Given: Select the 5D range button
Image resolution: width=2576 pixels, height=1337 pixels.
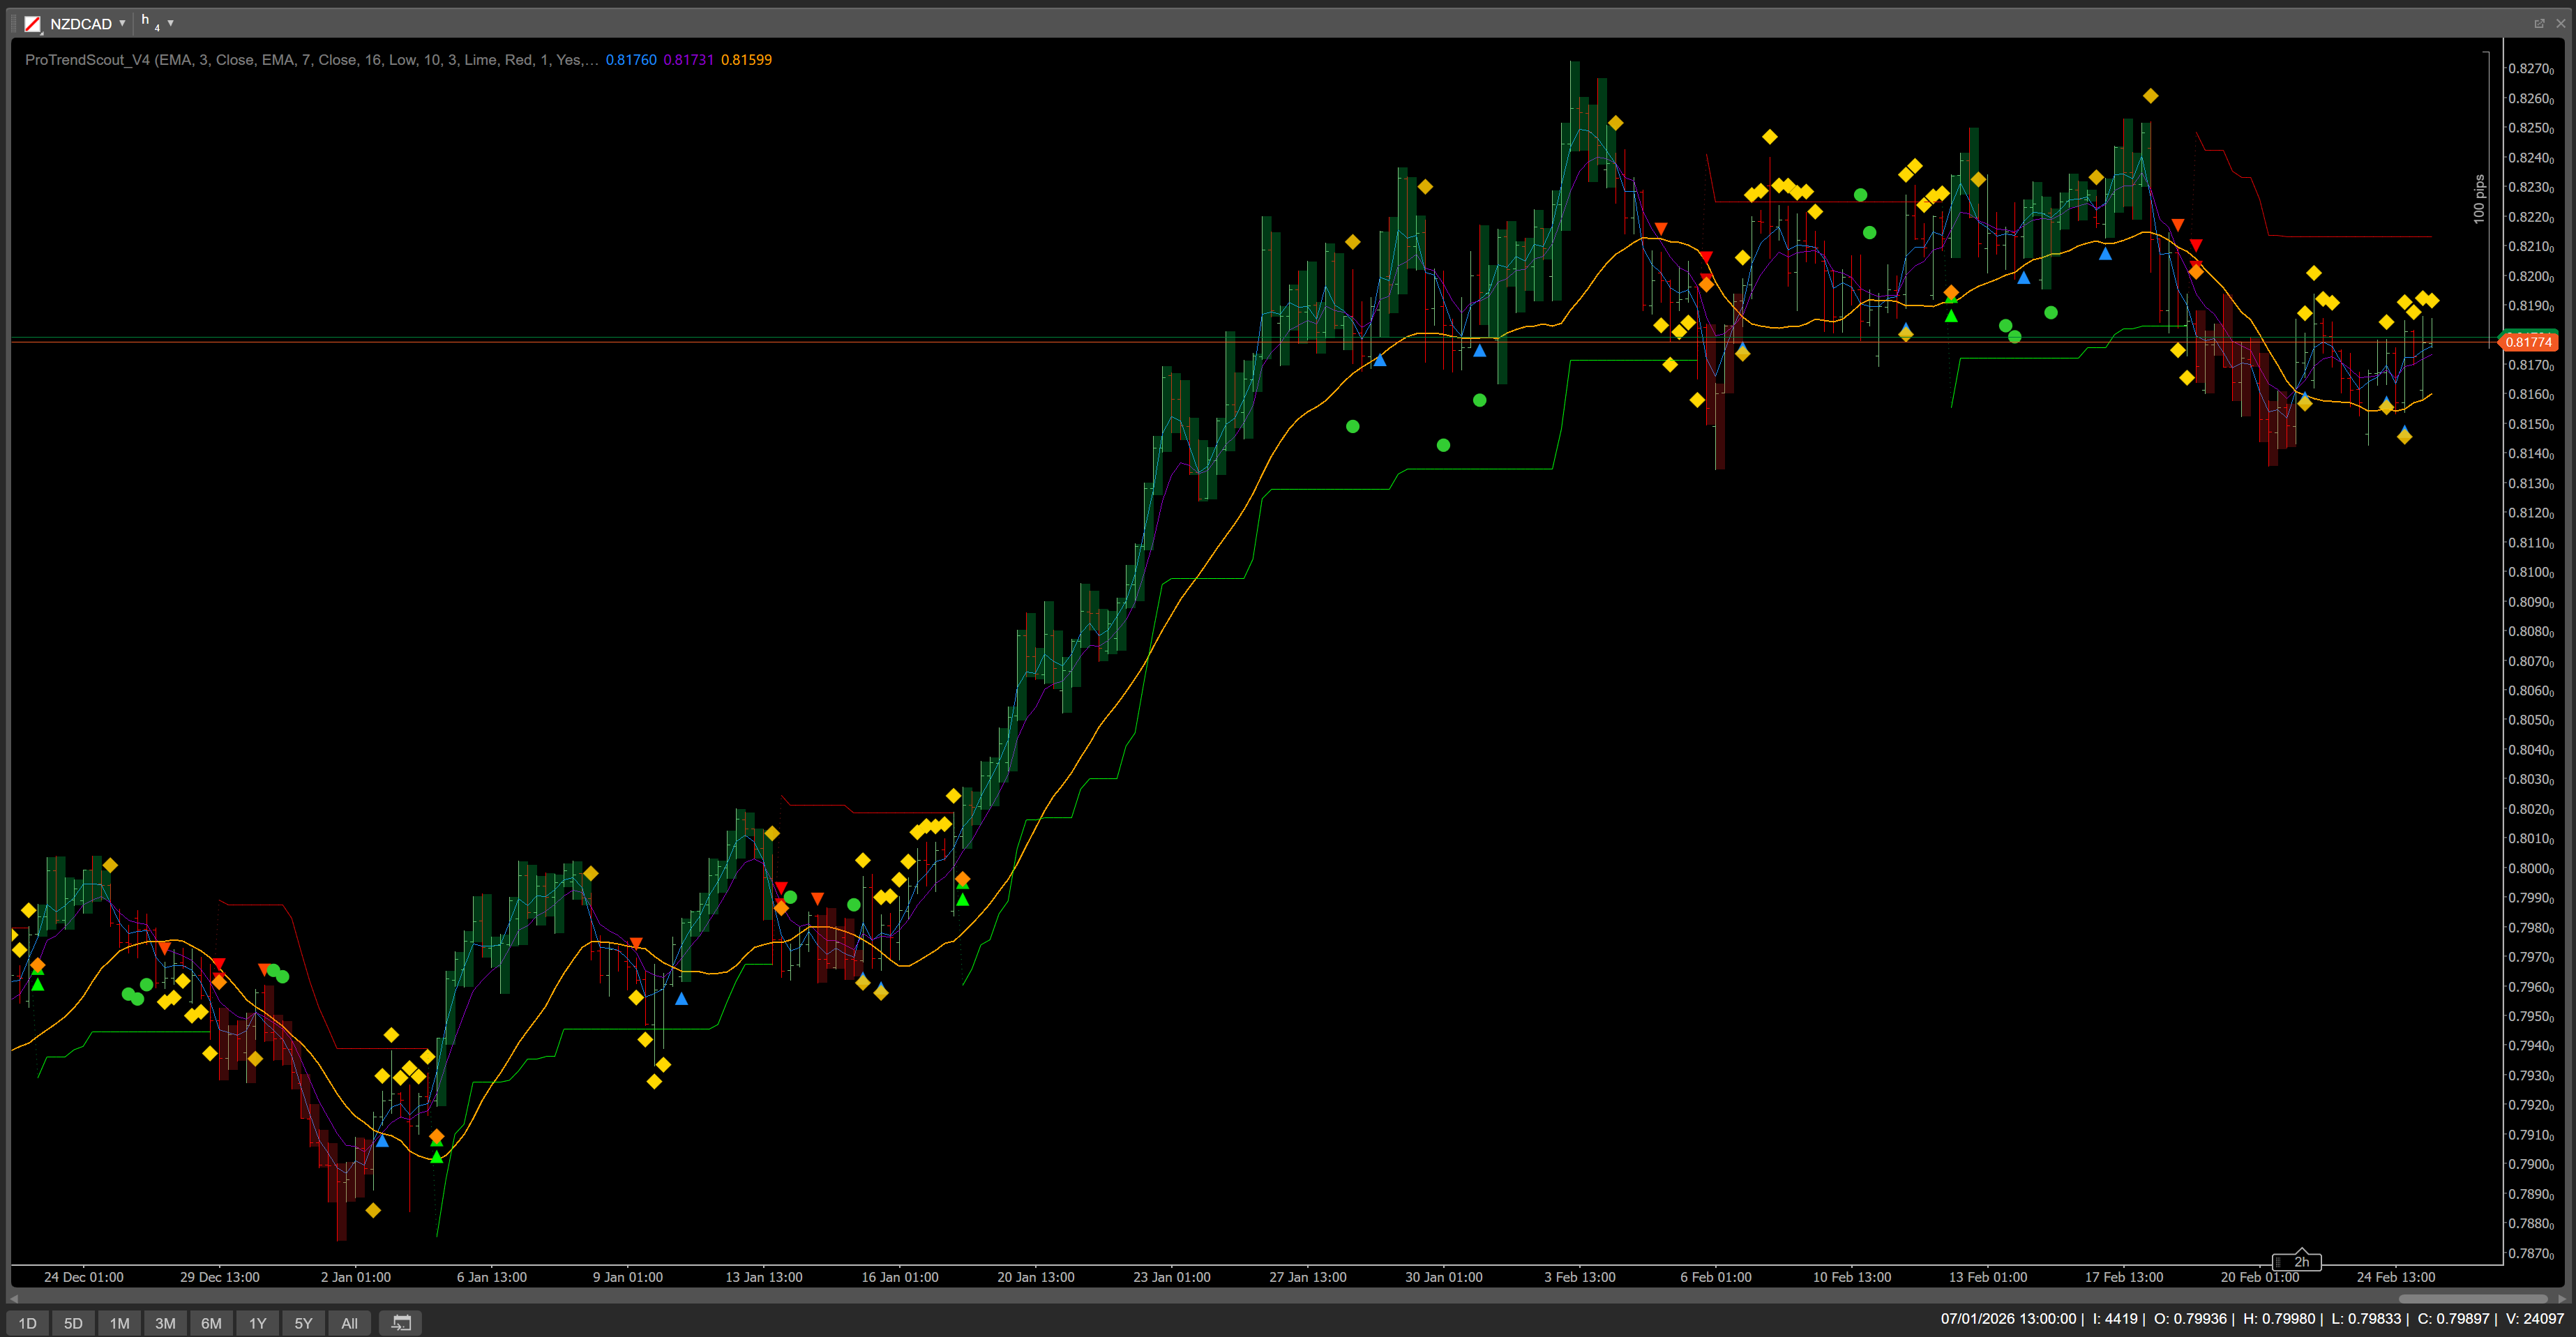Looking at the screenshot, I should [74, 1323].
